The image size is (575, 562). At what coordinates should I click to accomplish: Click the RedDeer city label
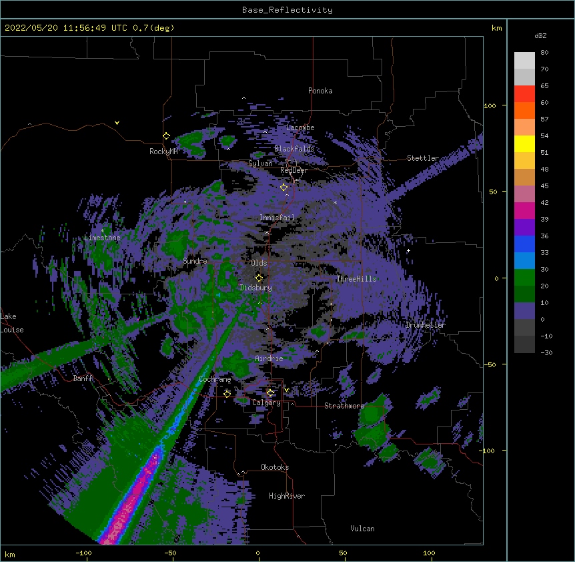[x=294, y=170]
